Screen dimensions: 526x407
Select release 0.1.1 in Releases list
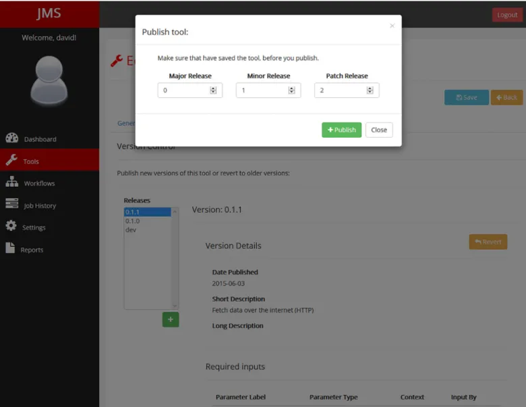[148, 212]
